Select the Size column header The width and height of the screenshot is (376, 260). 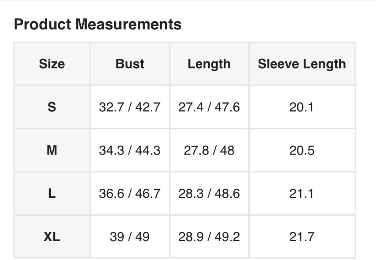pos(52,64)
